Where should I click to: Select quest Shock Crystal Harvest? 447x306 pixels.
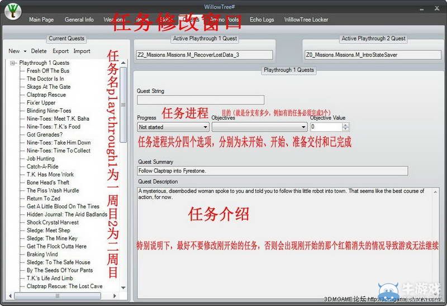click(53, 222)
